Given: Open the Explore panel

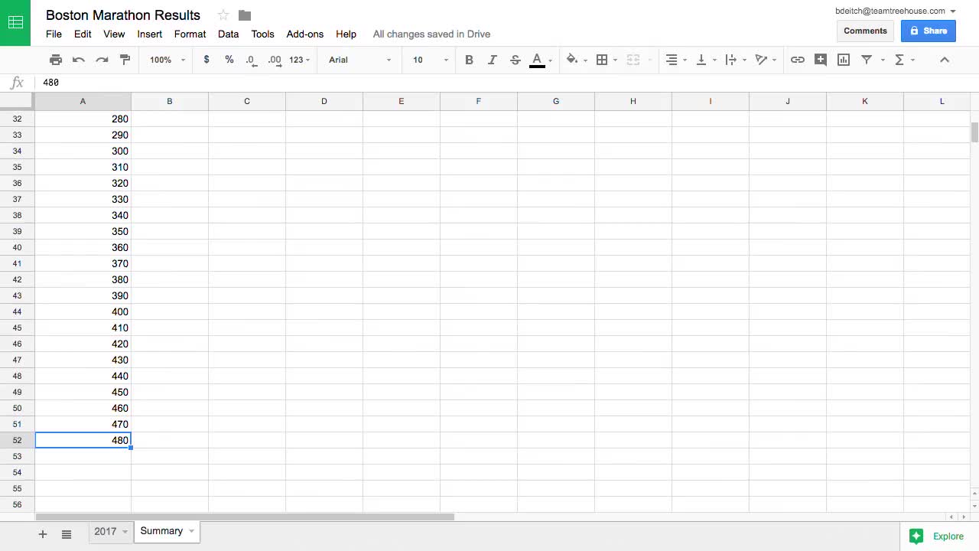Looking at the screenshot, I should click(x=939, y=536).
